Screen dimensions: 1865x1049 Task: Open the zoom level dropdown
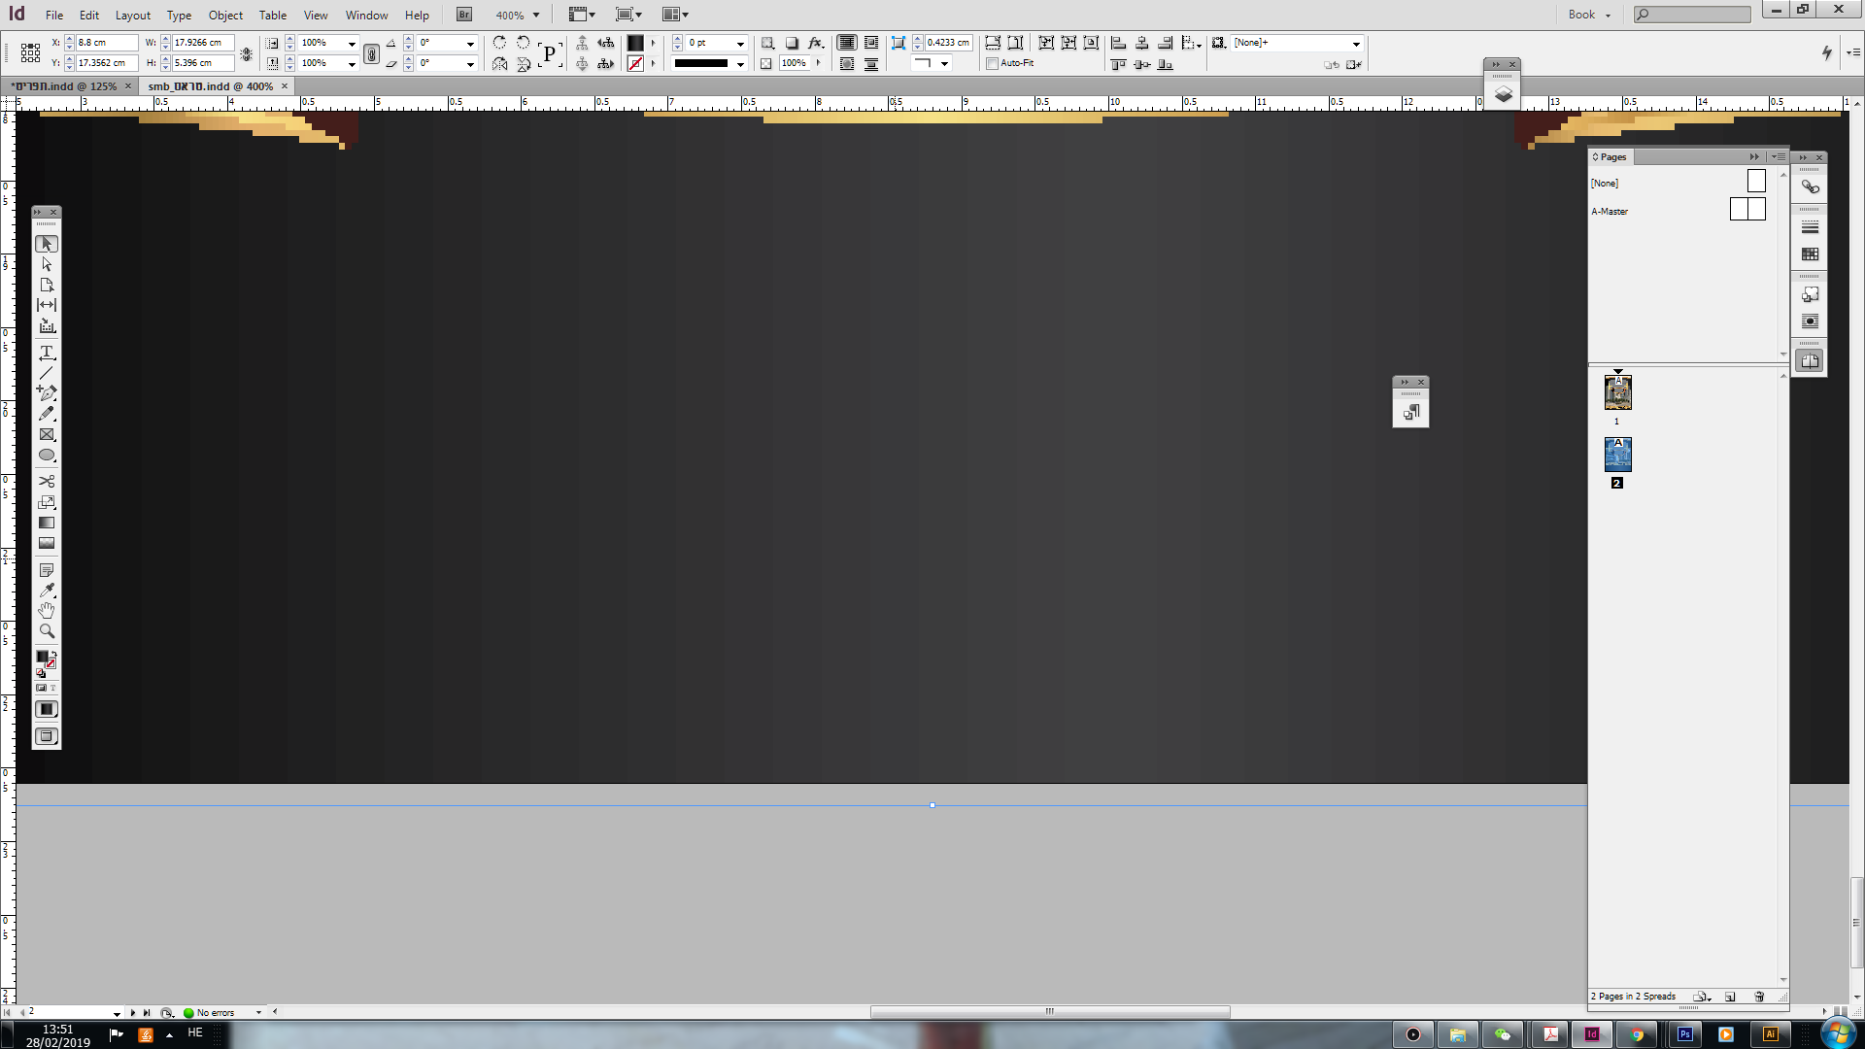click(535, 16)
